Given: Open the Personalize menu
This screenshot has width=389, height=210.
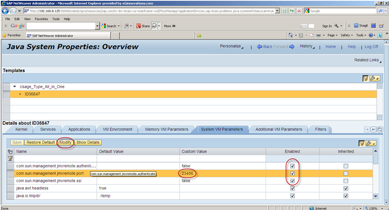Looking at the screenshot, I should 232,46.
